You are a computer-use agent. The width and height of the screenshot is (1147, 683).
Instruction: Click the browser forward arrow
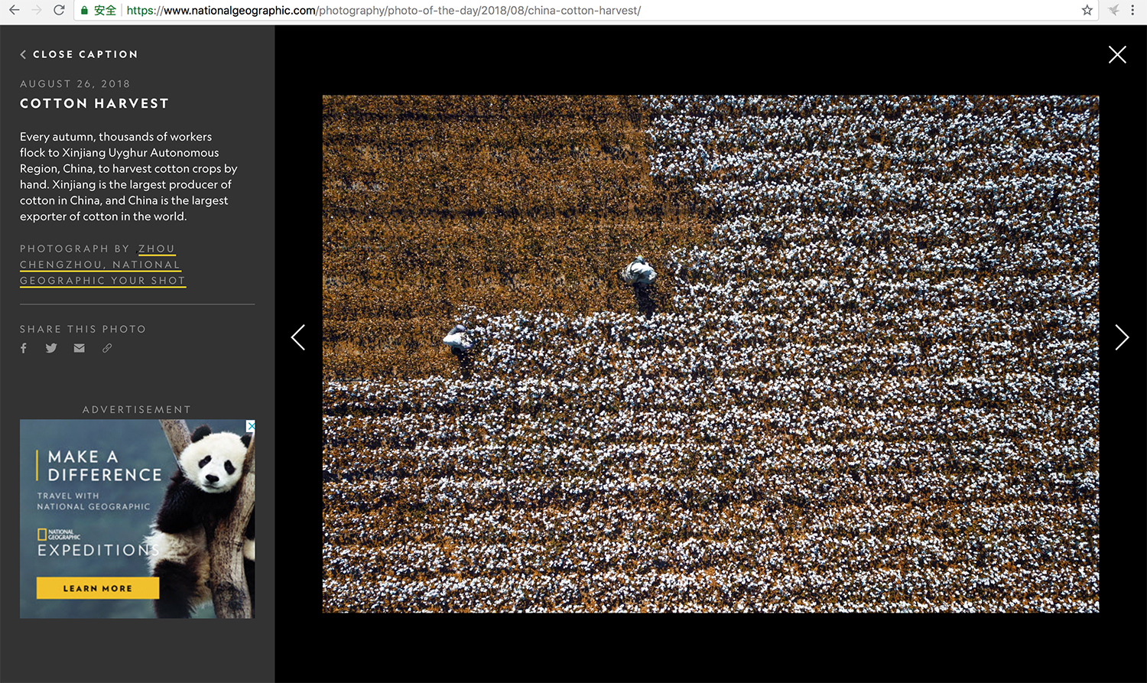(36, 10)
